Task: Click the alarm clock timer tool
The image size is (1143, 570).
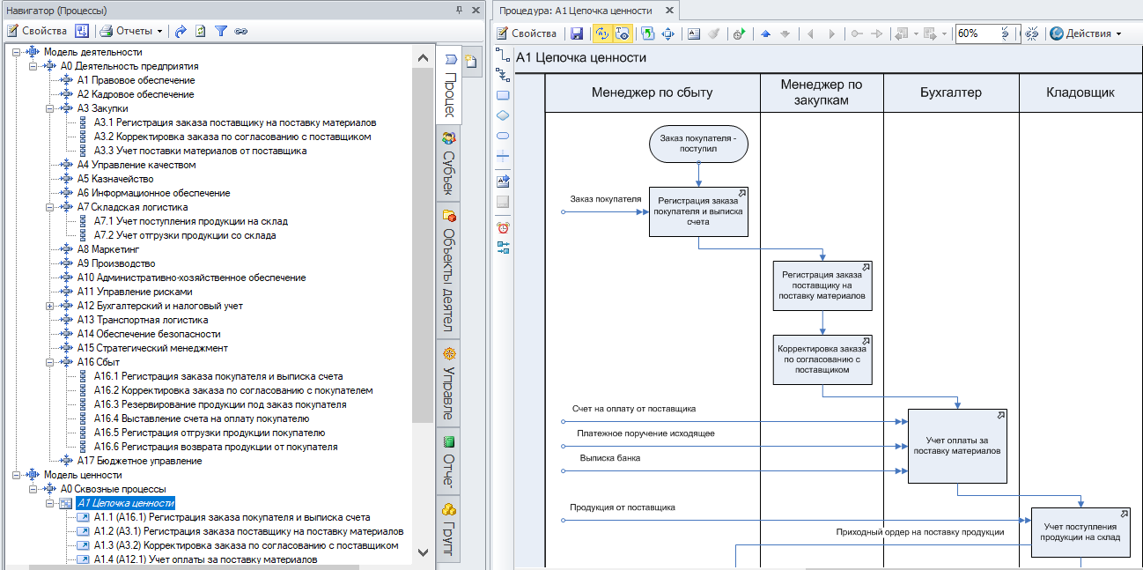Action: (x=503, y=227)
